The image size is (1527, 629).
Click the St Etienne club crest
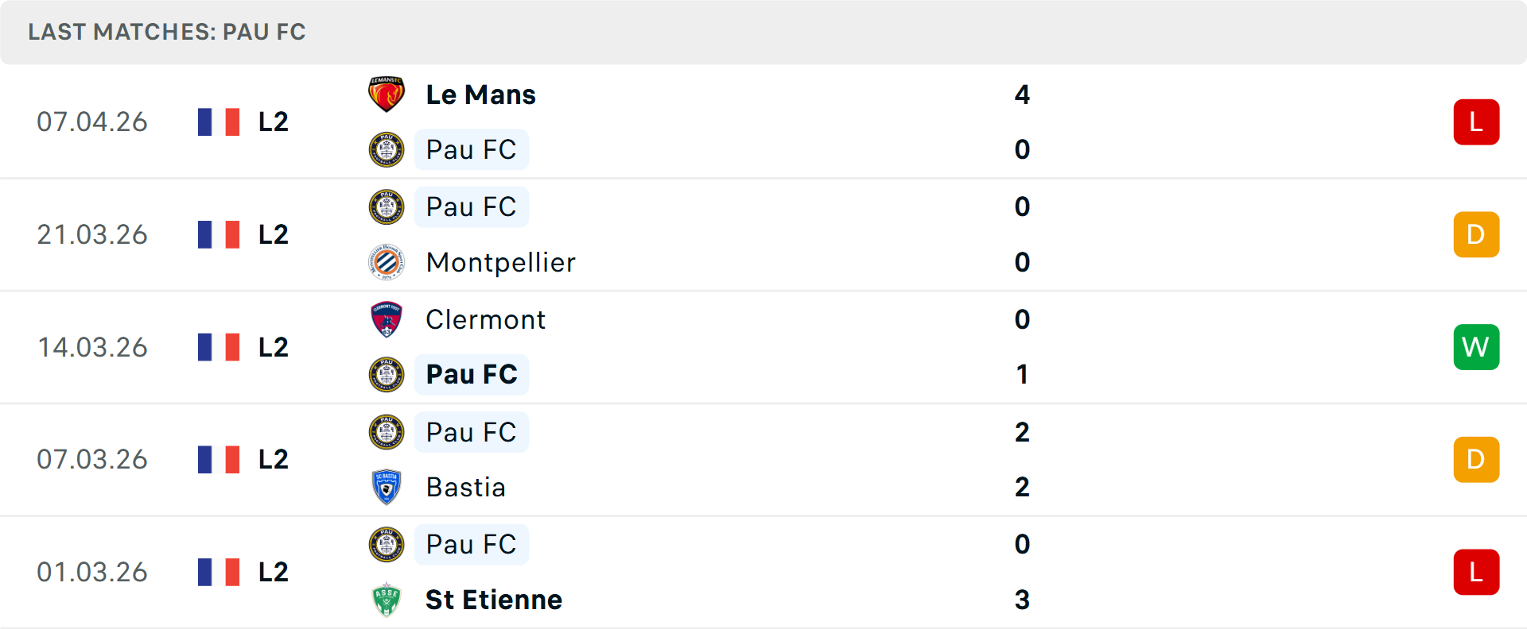point(387,600)
